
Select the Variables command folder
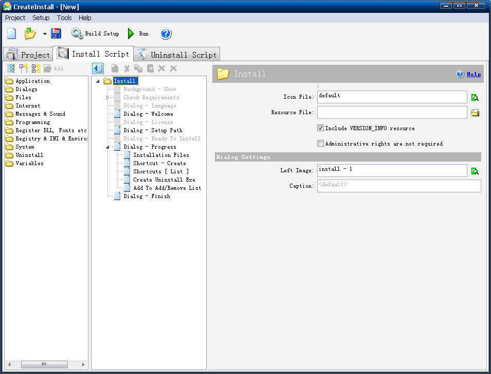pyautogui.click(x=25, y=163)
